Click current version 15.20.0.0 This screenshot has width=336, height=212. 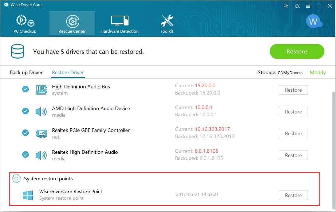click(205, 86)
